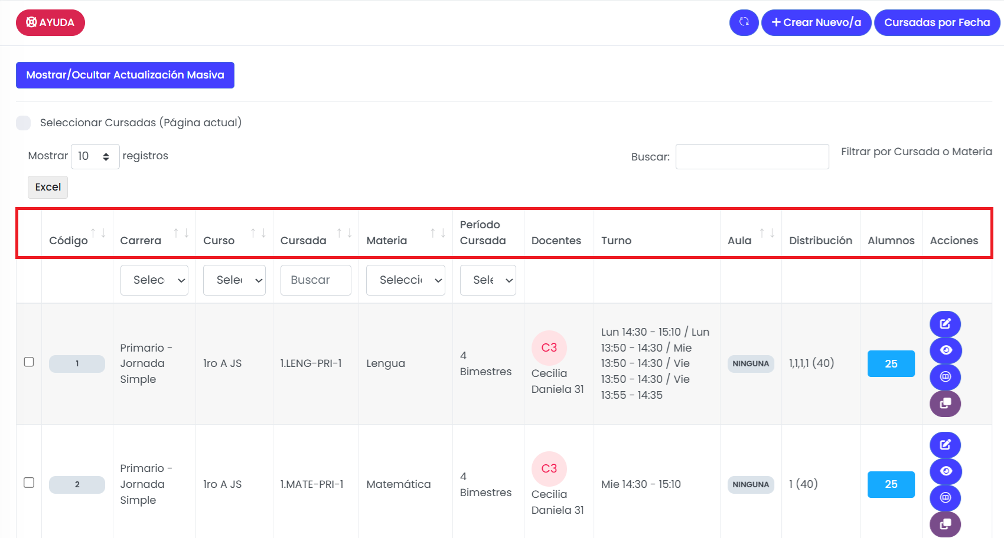
Task: Sort table by Aula column
Action: [x=751, y=233]
